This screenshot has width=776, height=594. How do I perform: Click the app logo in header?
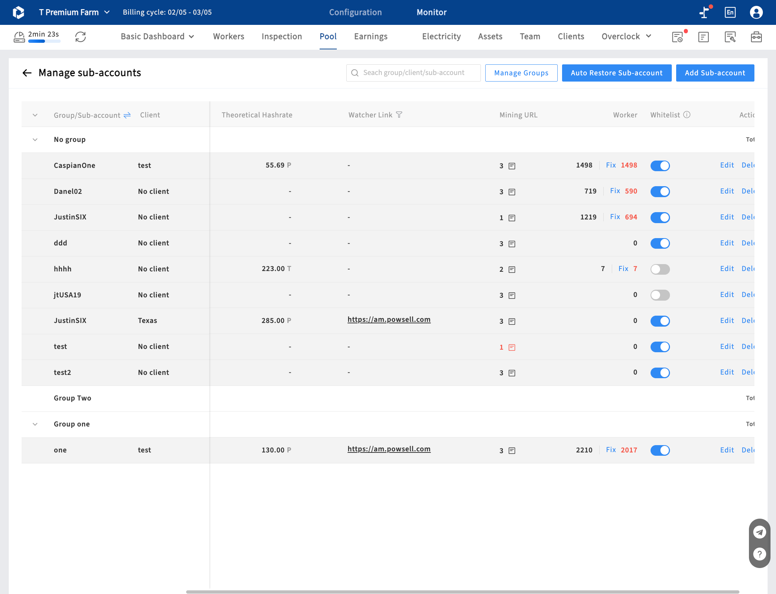point(18,12)
